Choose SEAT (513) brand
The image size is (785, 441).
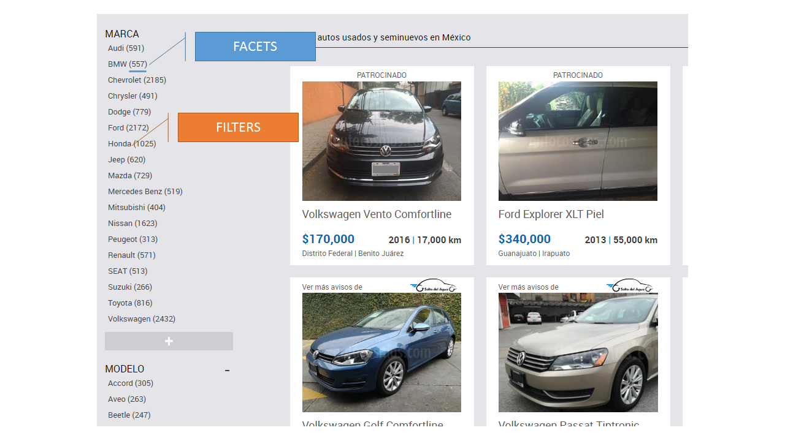(x=128, y=271)
